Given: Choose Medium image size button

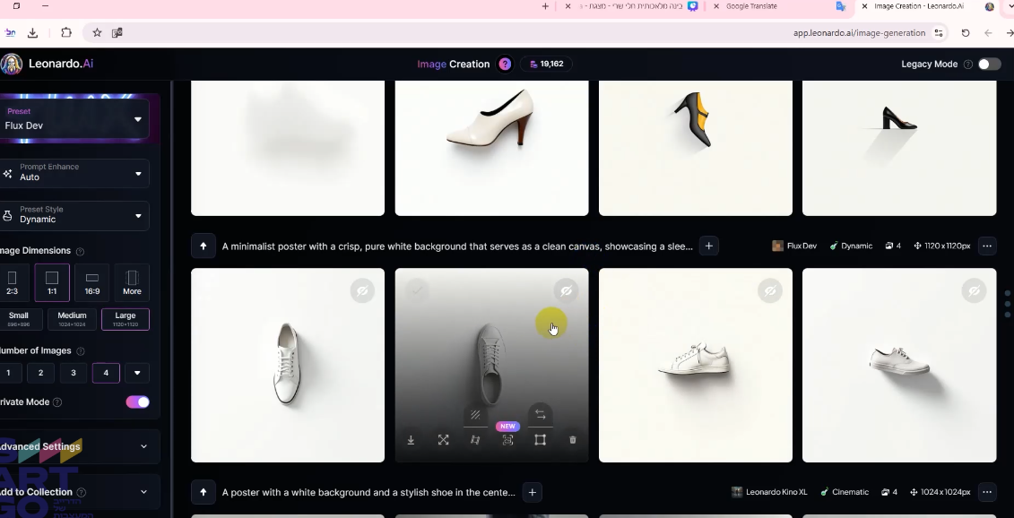Looking at the screenshot, I should tap(72, 319).
